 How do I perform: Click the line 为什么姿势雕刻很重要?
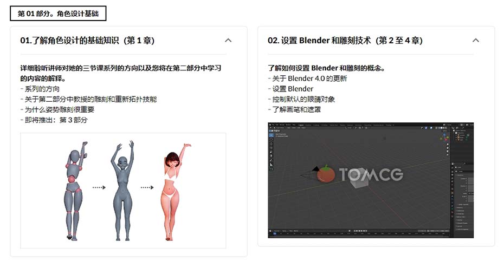[x=57, y=109]
